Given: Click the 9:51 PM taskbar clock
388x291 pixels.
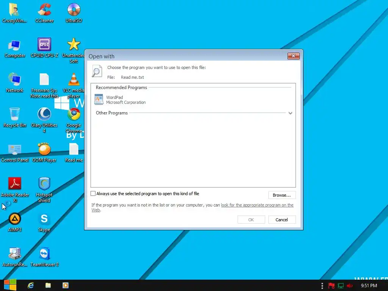Looking at the screenshot, I should 369,286.
